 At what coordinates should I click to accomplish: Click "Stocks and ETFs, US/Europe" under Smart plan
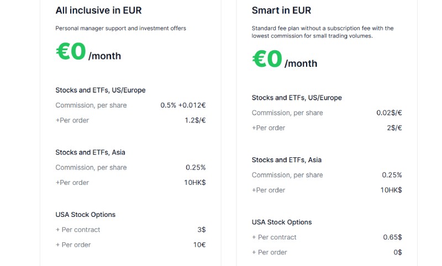[x=297, y=98]
